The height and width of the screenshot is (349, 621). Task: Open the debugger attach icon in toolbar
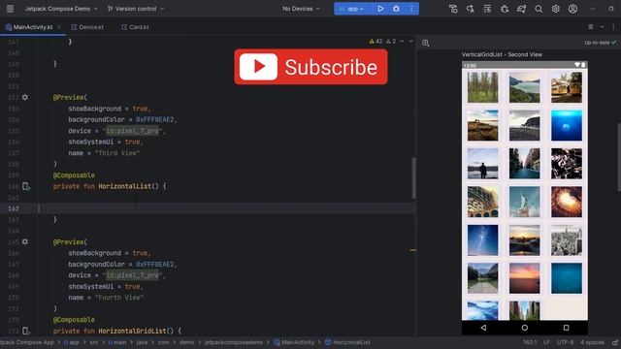pyautogui.click(x=505, y=9)
